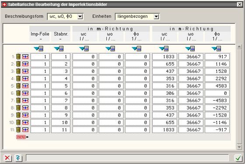Add new row with red 'neu' button
Viewport: 245px width, 164px height.
pyautogui.click(x=22, y=137)
